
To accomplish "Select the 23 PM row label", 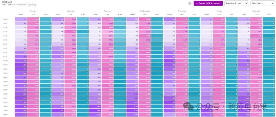I will (x=5, y=115).
